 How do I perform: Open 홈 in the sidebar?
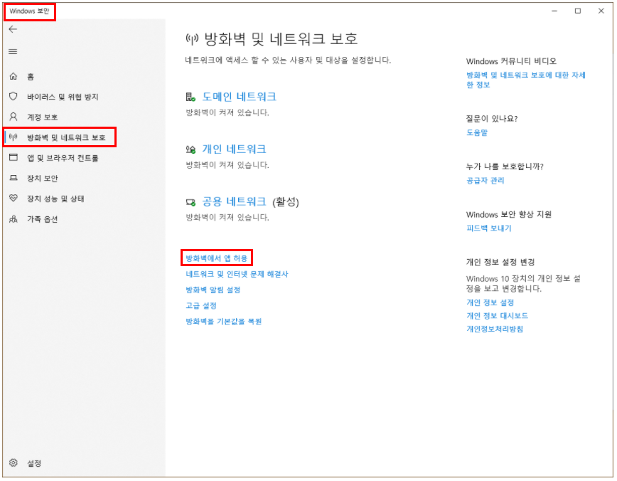pos(31,76)
